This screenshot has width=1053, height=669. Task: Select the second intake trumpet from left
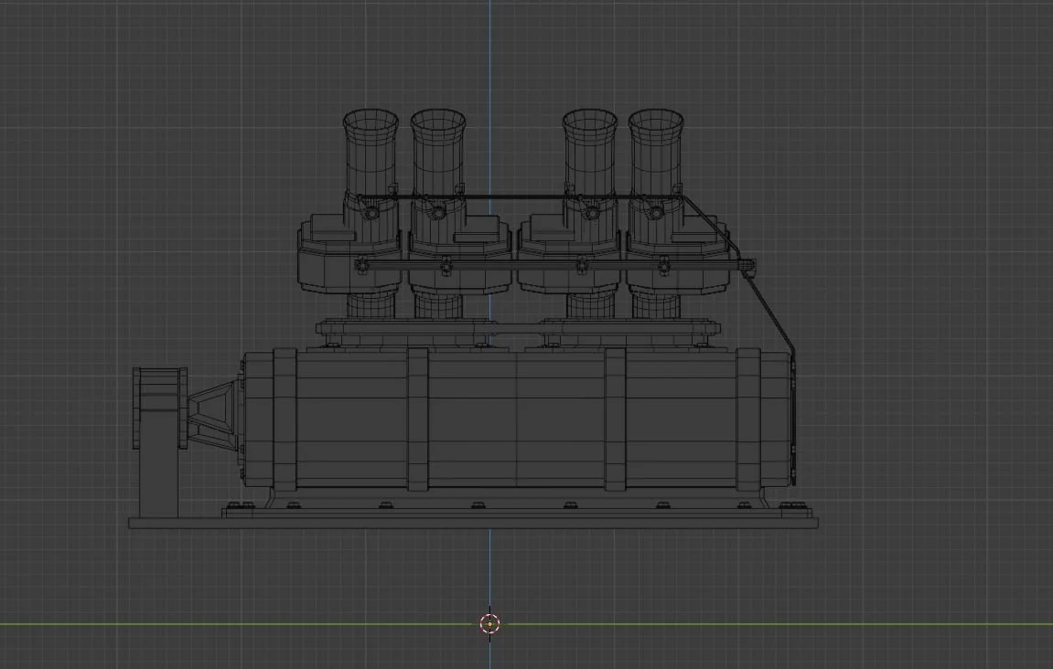(438, 153)
